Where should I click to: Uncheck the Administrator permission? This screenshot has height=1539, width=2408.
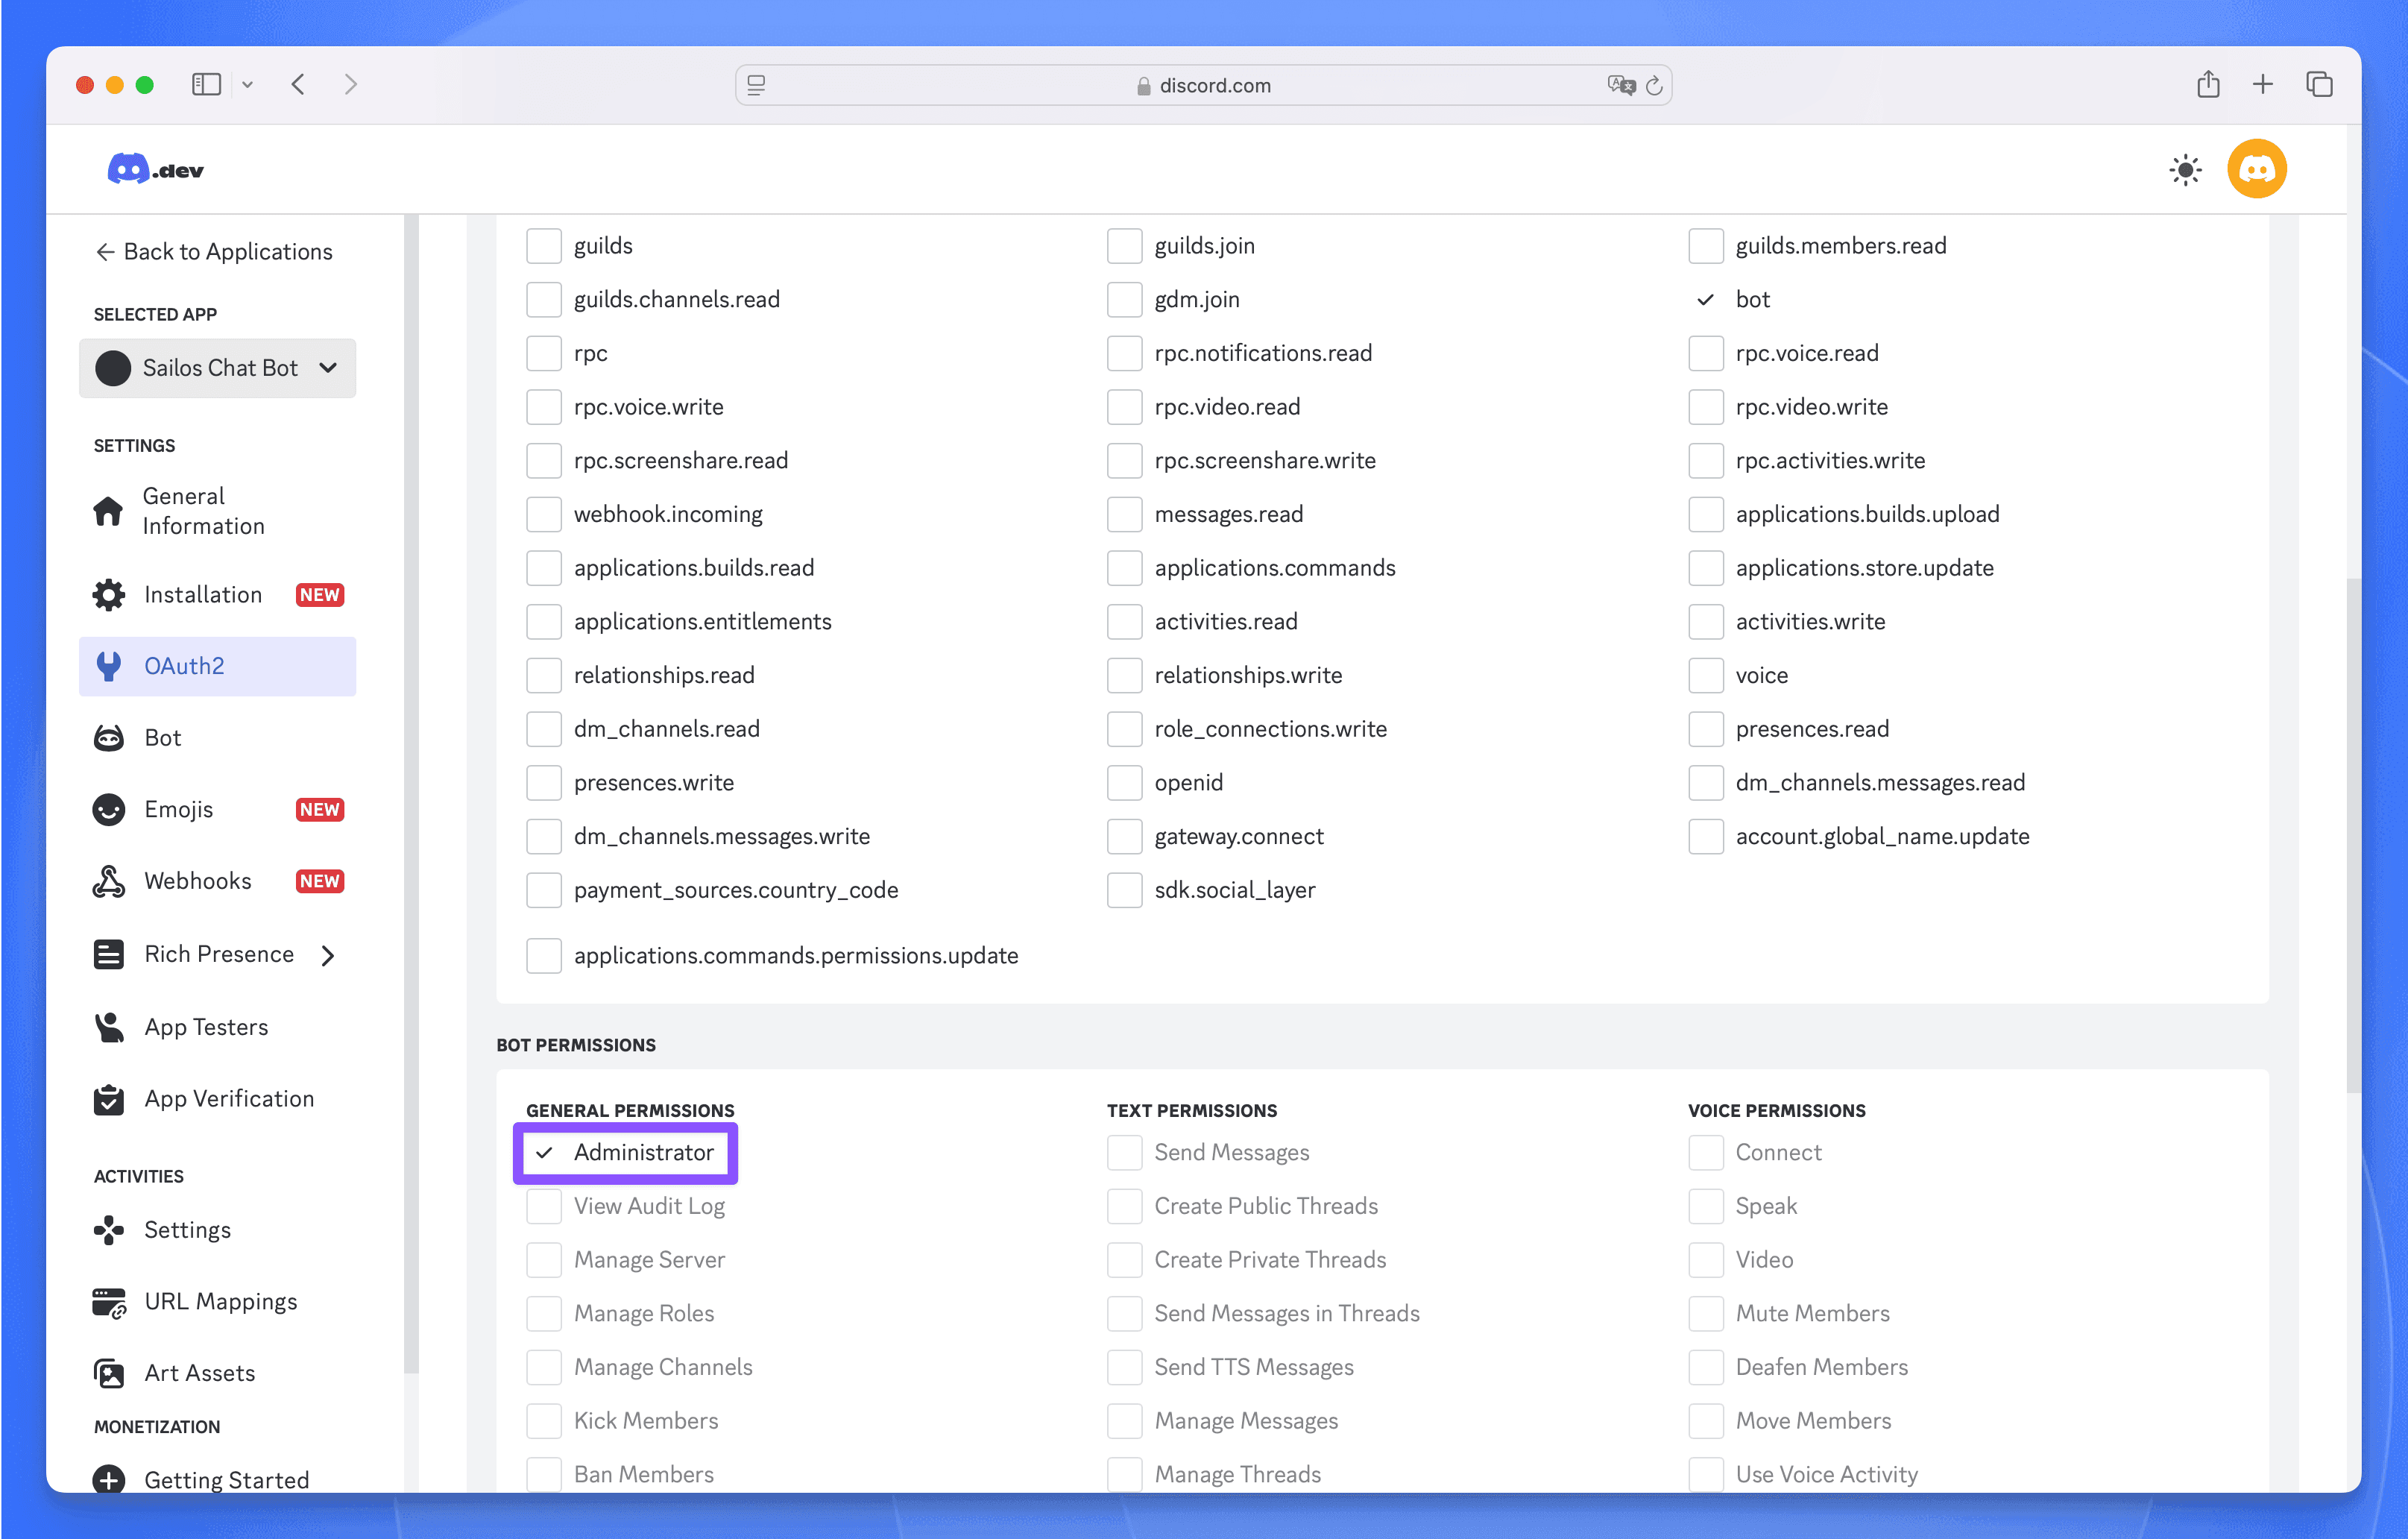pos(544,1153)
